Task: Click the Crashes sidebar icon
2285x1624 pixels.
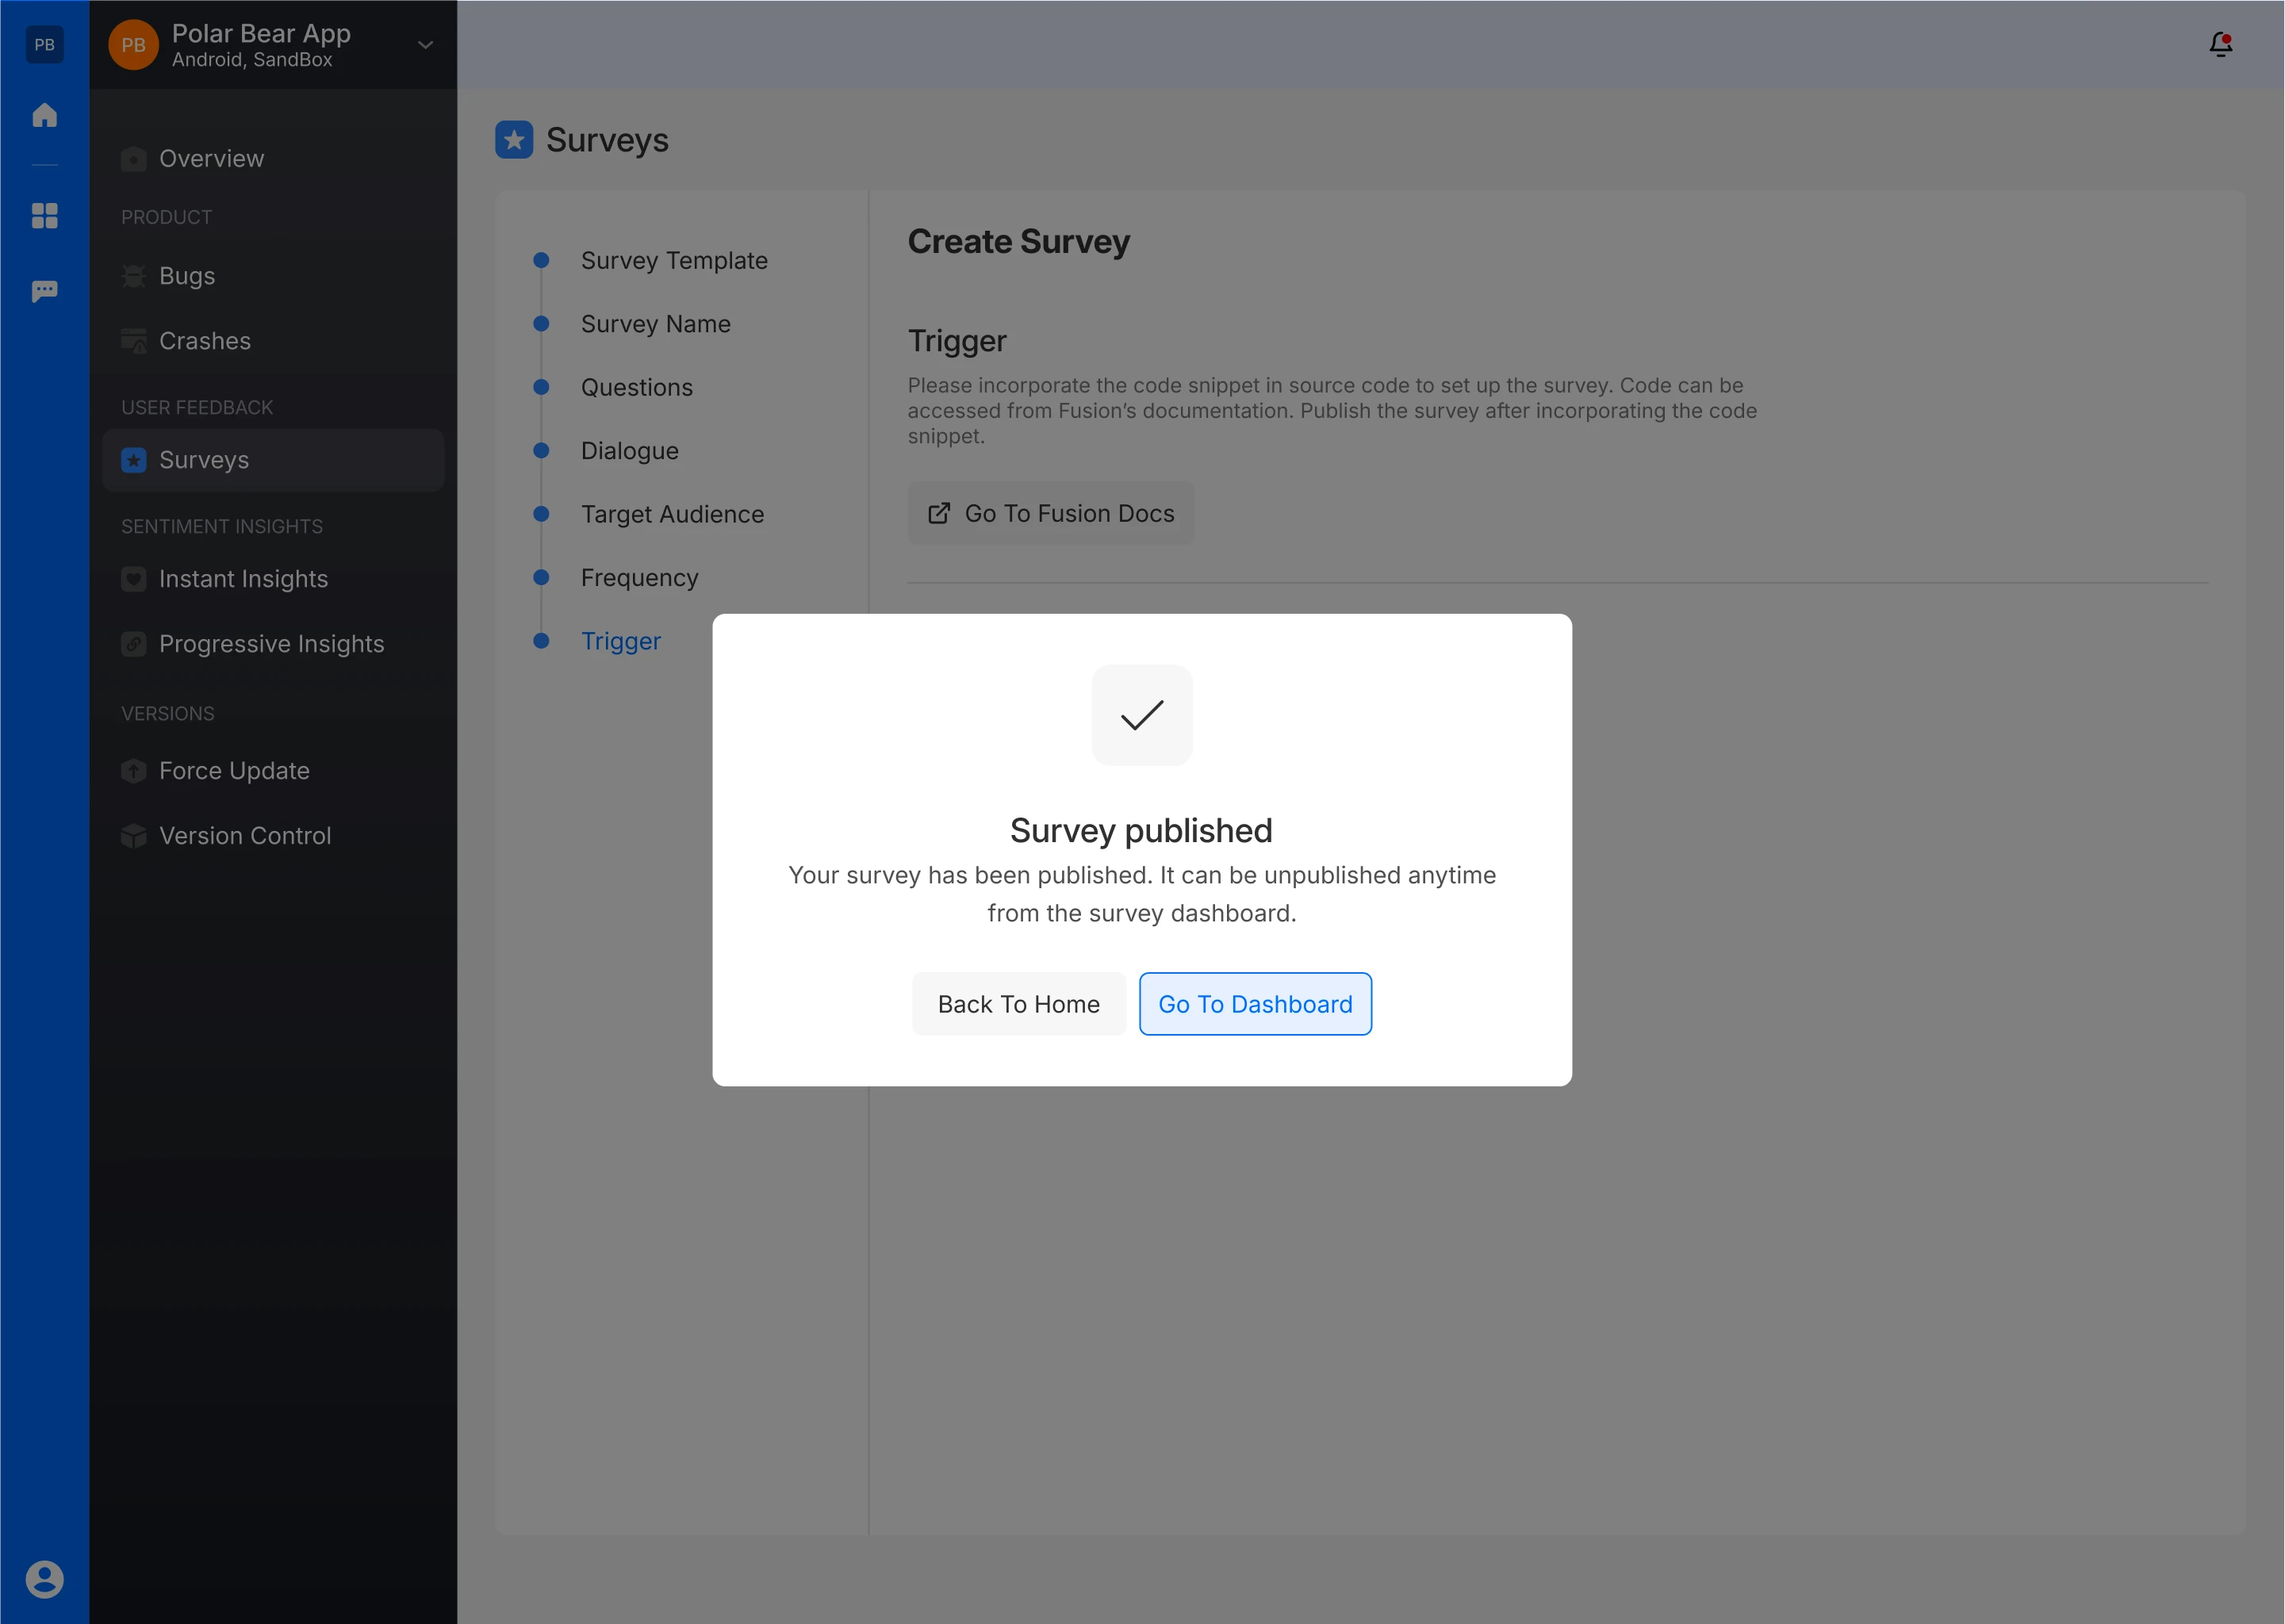Action: [133, 341]
